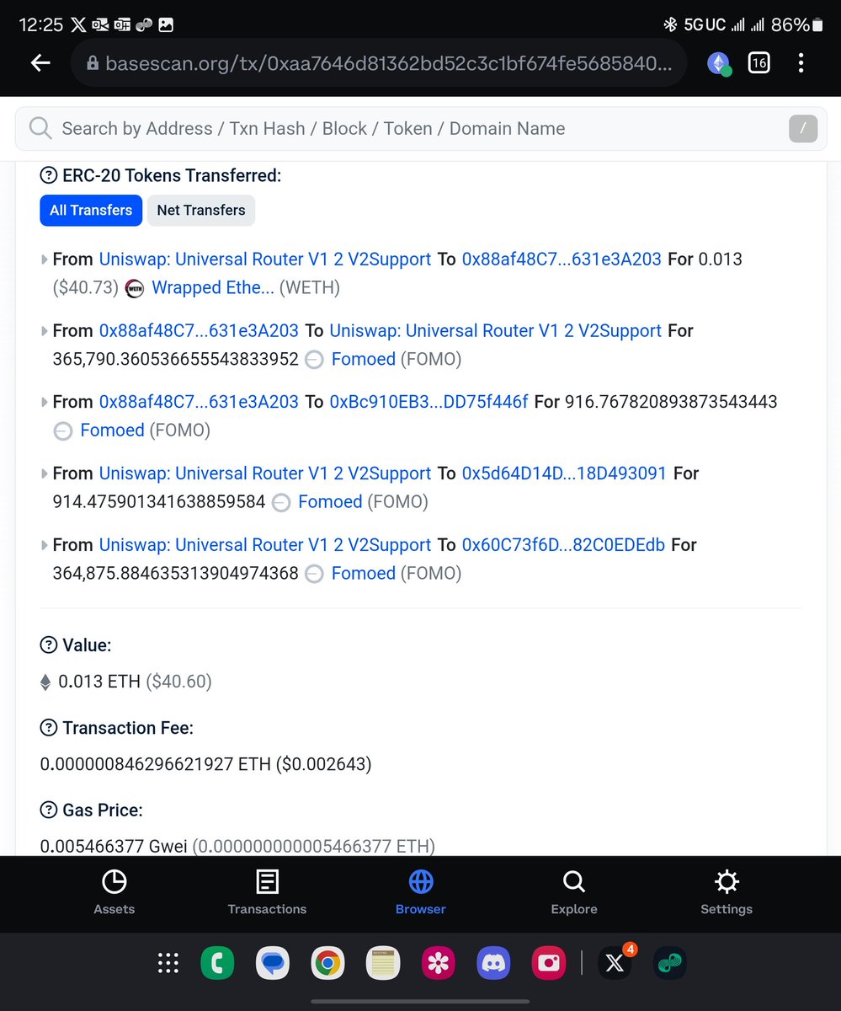Open the red Camera app in the dock
841x1011 pixels.
(x=549, y=963)
